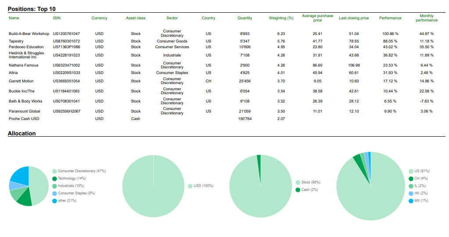The width and height of the screenshot is (449, 237).
Task: Click the Stock (98%) legend label
Action: 311,182
